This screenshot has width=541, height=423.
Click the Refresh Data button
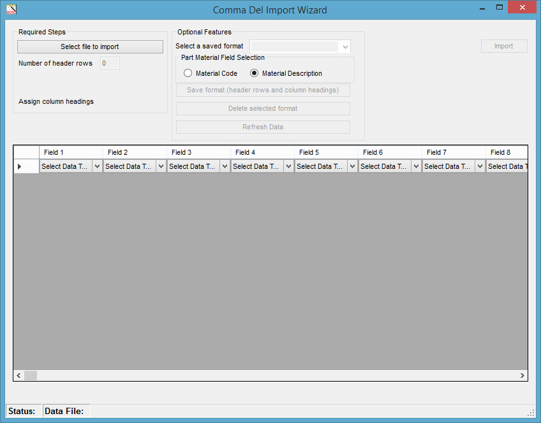[263, 127]
